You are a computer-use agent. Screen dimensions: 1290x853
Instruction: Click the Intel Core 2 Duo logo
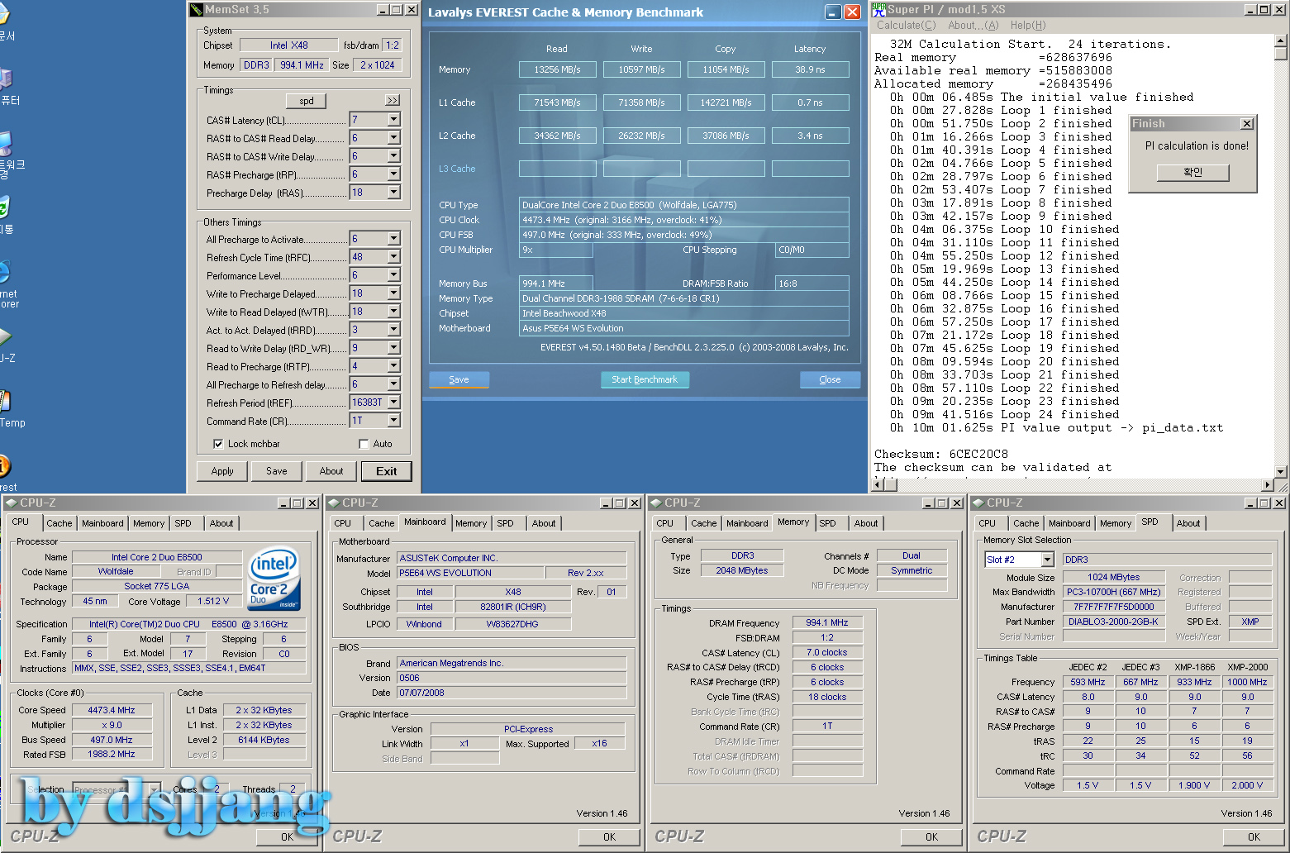(274, 579)
